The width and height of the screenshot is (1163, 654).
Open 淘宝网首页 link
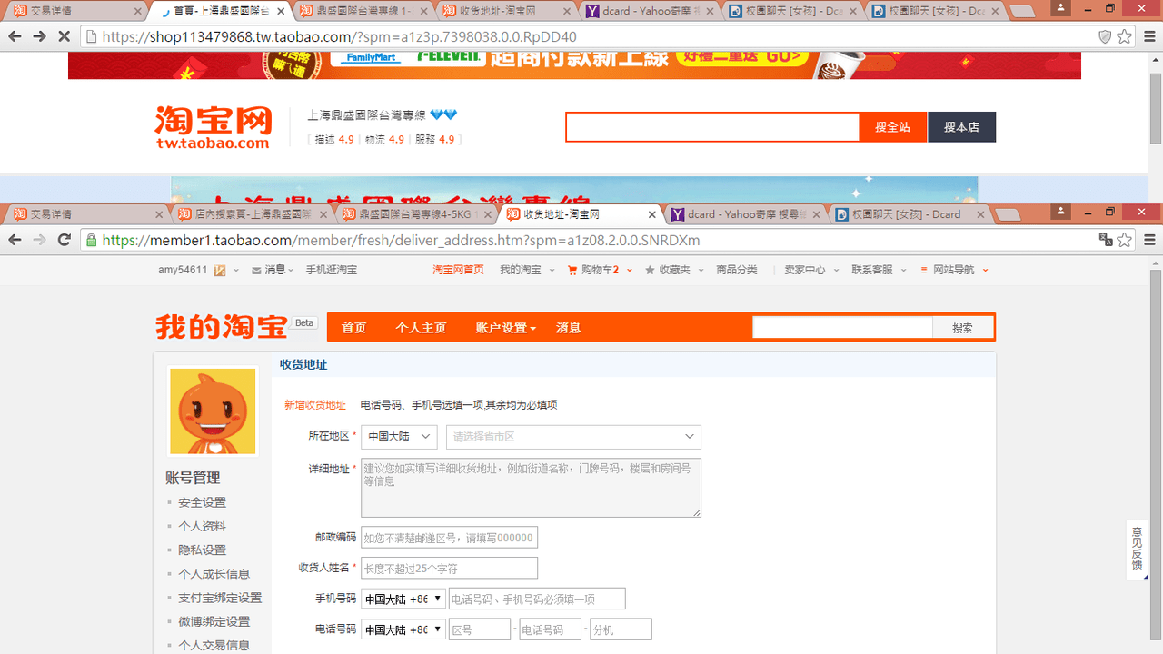pyautogui.click(x=458, y=270)
